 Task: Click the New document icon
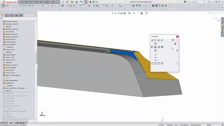[x=63, y=2]
